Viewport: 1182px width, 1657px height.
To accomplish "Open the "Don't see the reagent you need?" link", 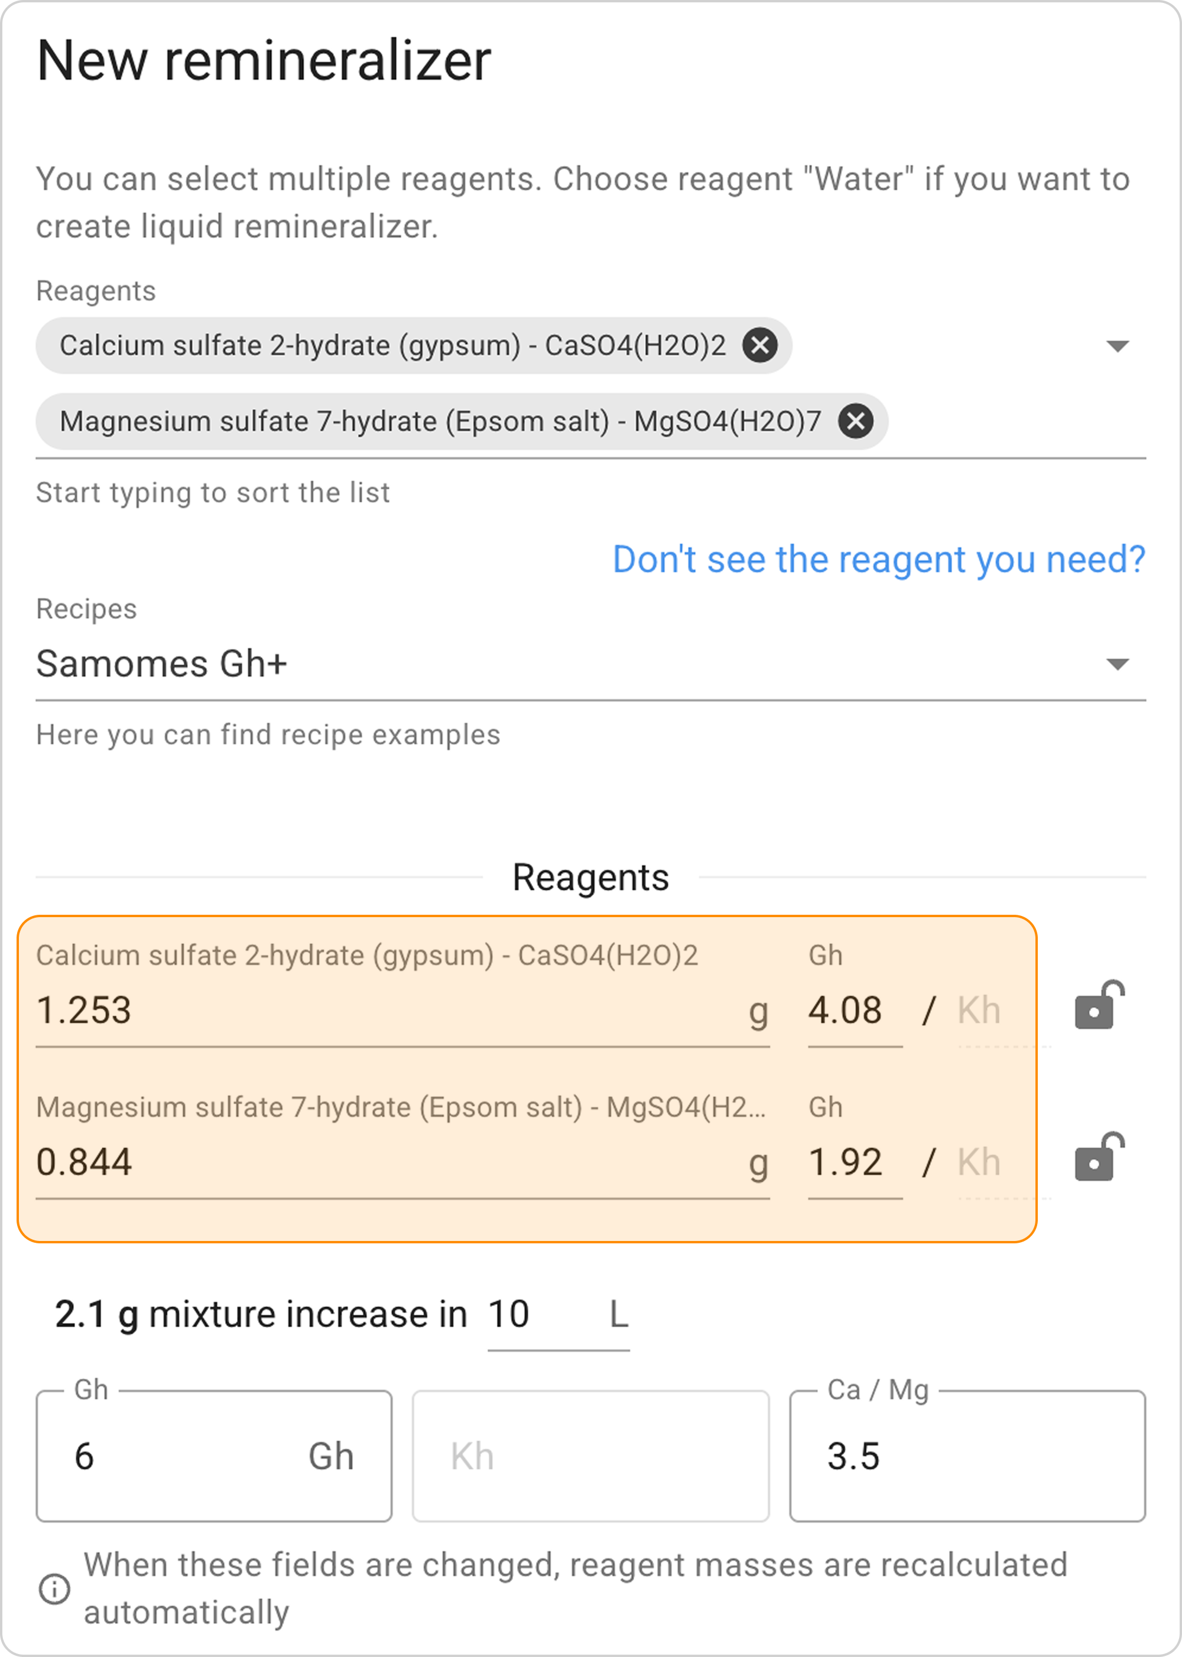I will pos(878,559).
